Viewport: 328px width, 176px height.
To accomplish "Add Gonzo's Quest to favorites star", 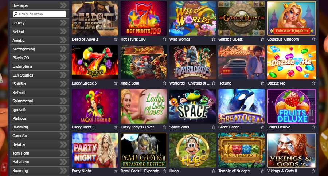I will 262,39.
